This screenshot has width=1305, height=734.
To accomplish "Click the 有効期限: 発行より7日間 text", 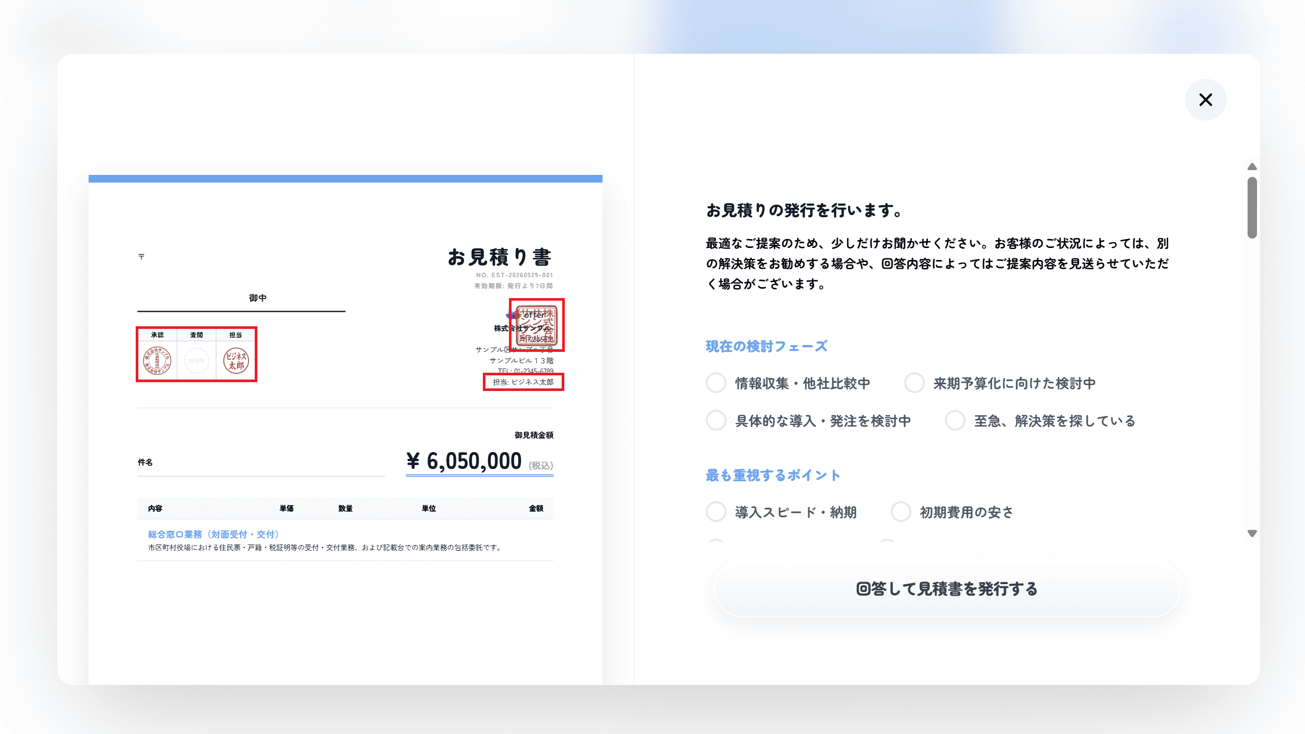I will coord(513,286).
